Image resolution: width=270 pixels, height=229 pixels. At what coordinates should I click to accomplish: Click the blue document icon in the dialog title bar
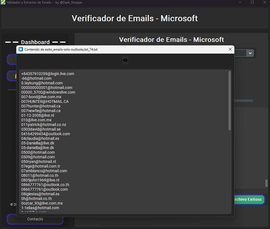pyautogui.click(x=20, y=49)
